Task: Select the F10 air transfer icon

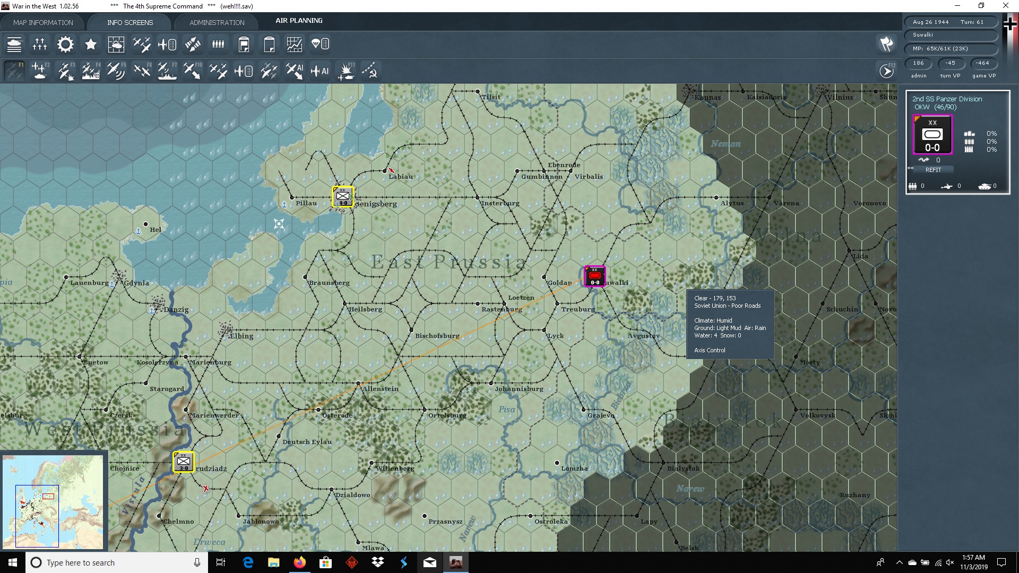Action: pyautogui.click(x=193, y=71)
